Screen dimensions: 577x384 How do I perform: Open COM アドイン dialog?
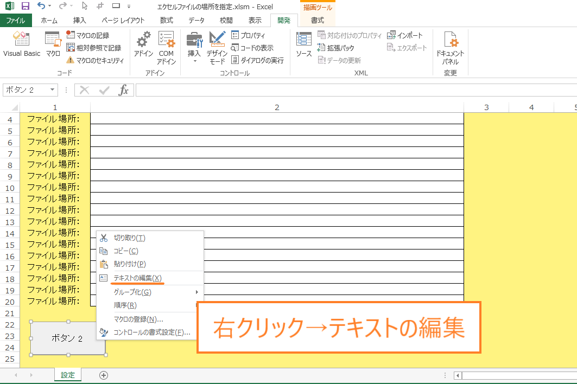166,48
